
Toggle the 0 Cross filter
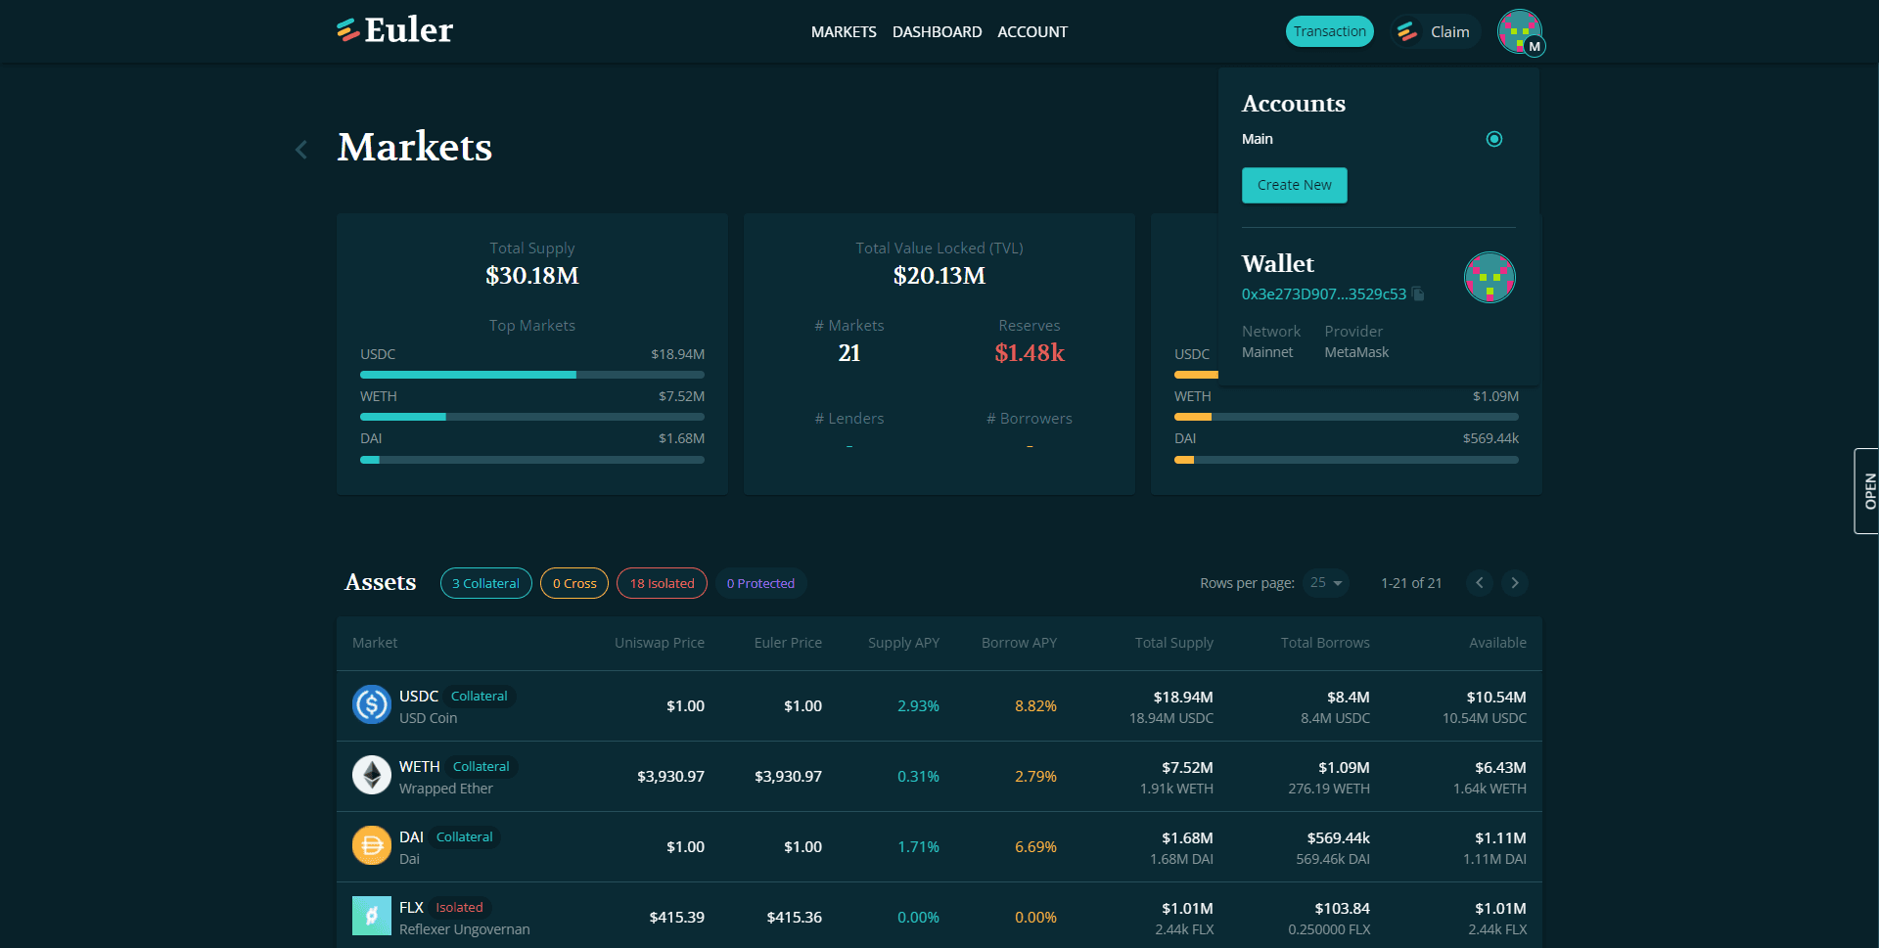pos(574,583)
